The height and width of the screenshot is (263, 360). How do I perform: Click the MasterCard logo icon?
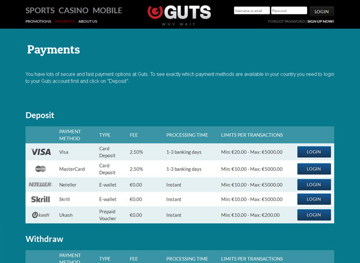click(x=41, y=169)
